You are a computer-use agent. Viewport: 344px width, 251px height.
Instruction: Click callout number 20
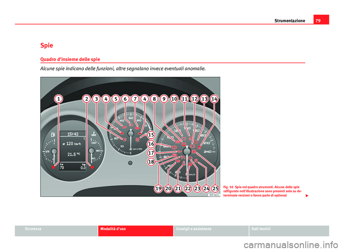point(168,189)
